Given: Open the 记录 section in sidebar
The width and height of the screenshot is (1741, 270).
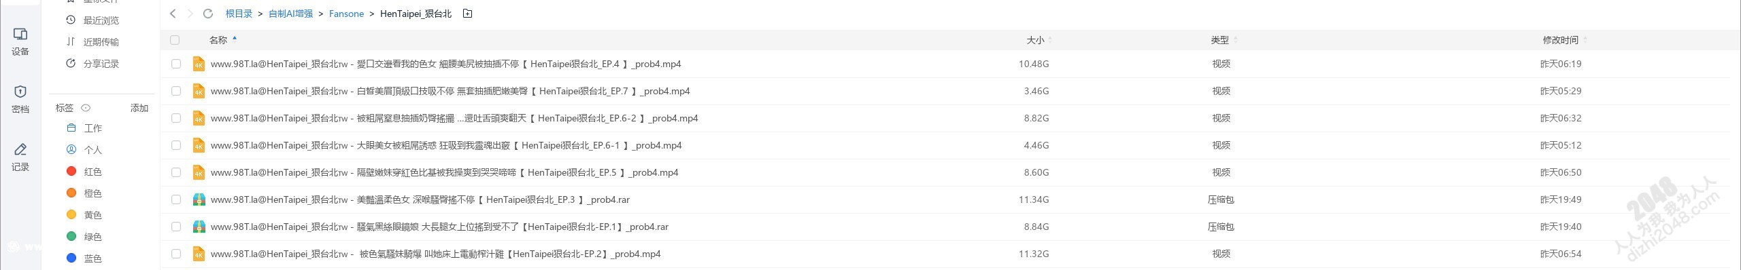Looking at the screenshot, I should click(x=20, y=157).
